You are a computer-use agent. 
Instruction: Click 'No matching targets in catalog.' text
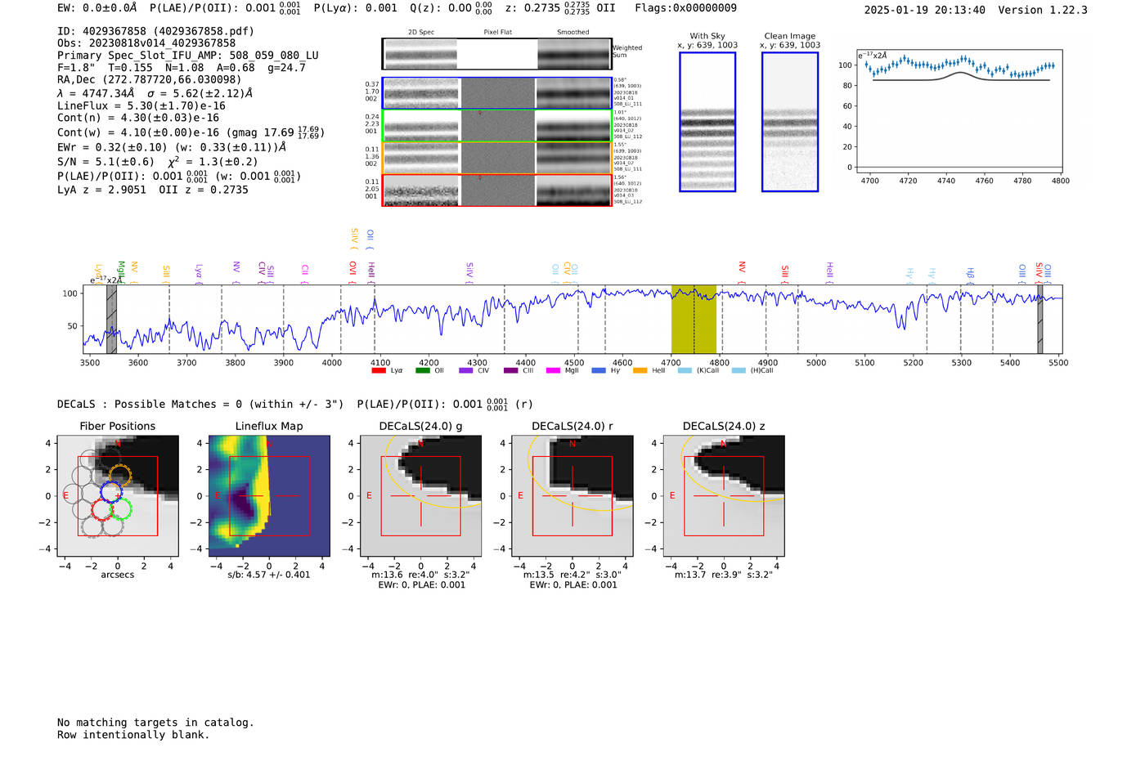(155, 723)
